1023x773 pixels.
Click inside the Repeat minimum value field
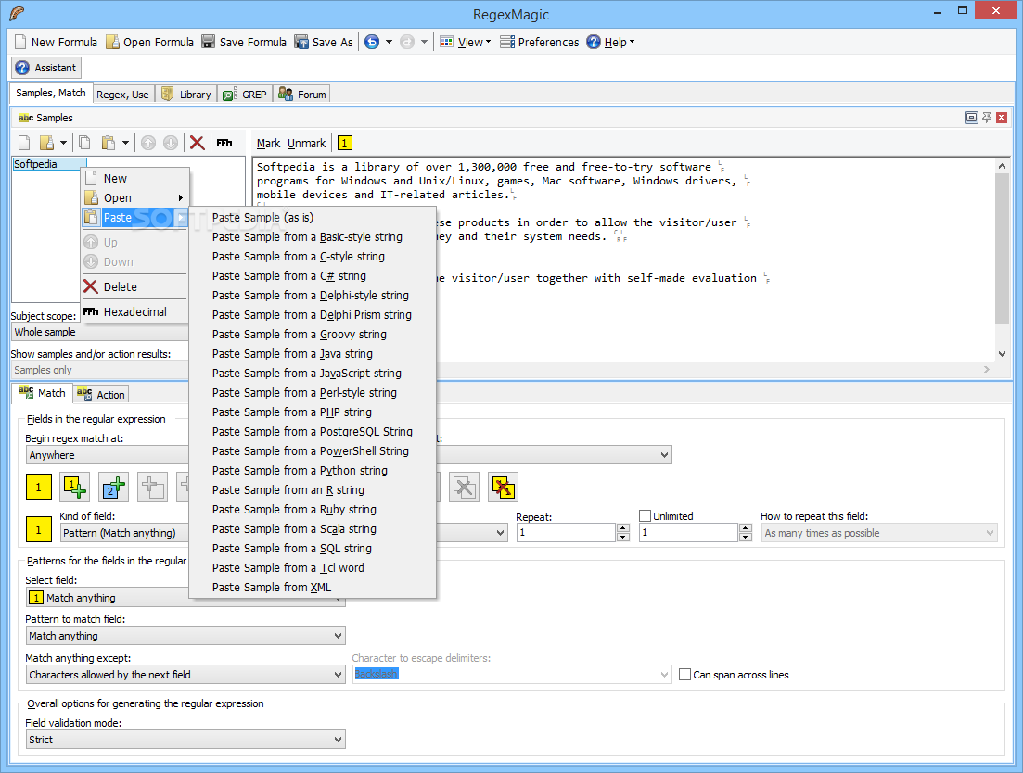566,533
